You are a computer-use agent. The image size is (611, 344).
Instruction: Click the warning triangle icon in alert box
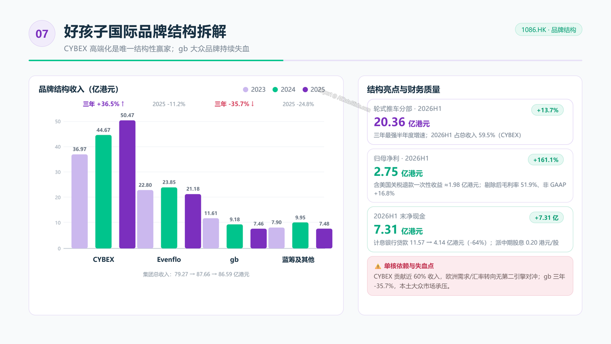[378, 266]
